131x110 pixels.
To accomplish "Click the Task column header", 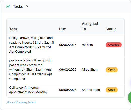I will click(13, 29).
